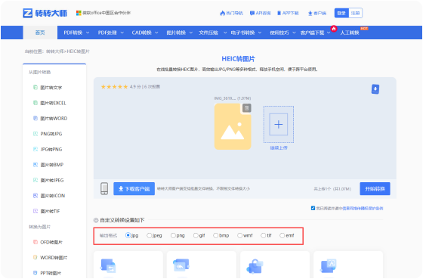
Task: Expand the 电子书转换 dropdown arrow
Action: click(x=260, y=33)
